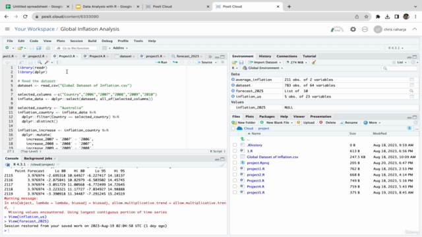Show more editor tabs with double chevron
The height and width of the screenshot is (237, 422).
[210, 57]
